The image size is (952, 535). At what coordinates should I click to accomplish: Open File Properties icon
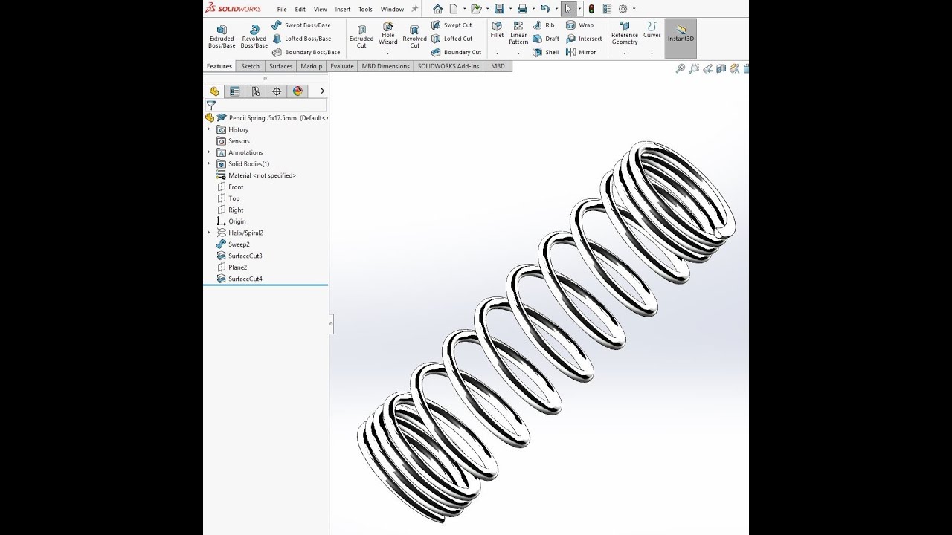click(x=607, y=9)
